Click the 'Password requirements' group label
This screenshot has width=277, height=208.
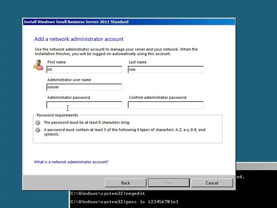[x=57, y=115]
